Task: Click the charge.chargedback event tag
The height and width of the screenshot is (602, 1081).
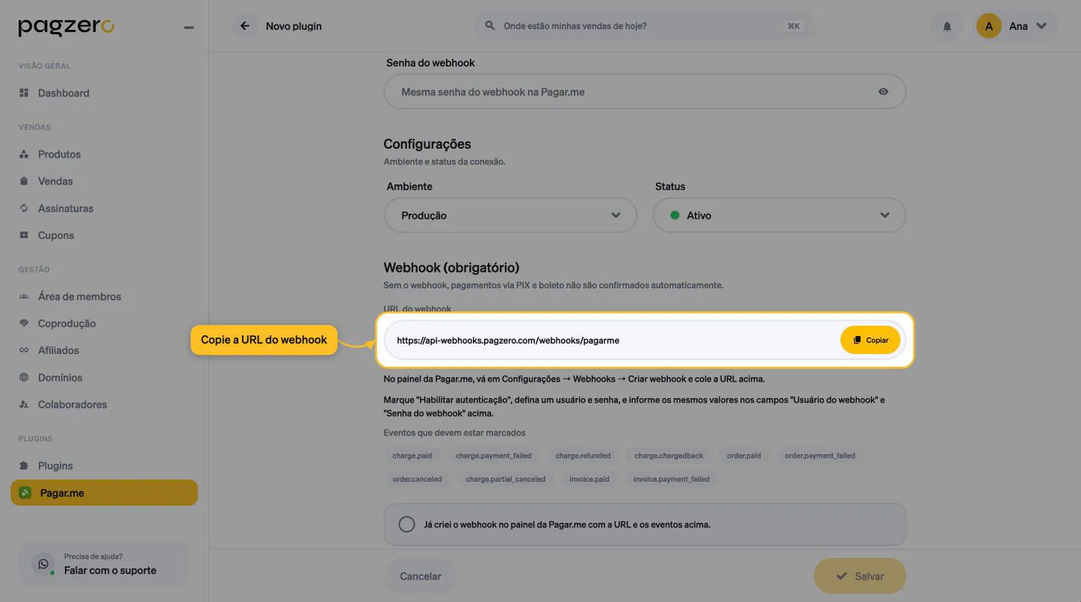Action: [669, 456]
